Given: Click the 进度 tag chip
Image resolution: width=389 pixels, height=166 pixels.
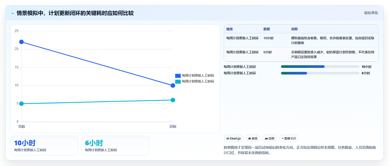Looking at the screenshot, I should click(x=270, y=138).
